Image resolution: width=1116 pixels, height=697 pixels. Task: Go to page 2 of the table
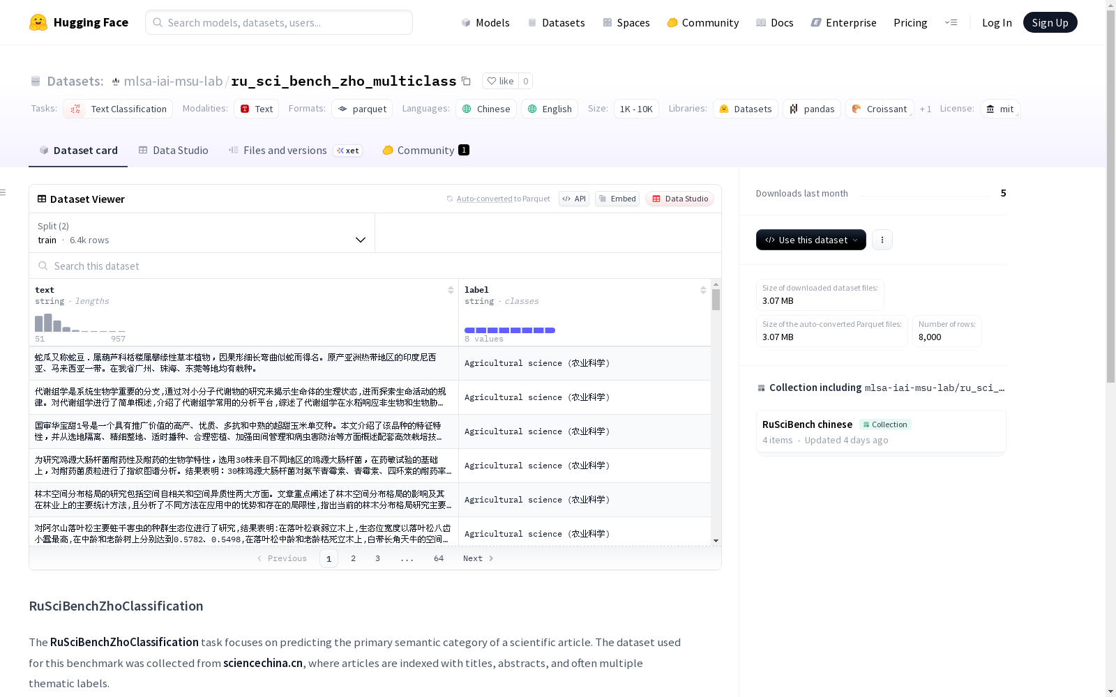(x=354, y=558)
